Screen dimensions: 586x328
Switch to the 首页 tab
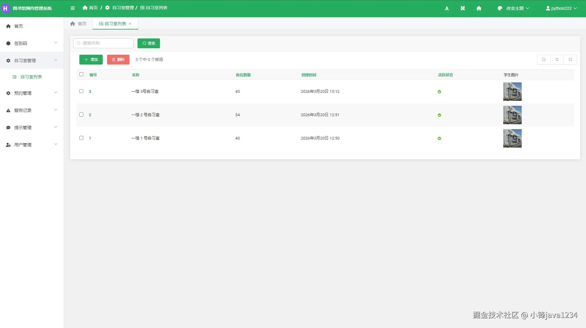(78, 24)
